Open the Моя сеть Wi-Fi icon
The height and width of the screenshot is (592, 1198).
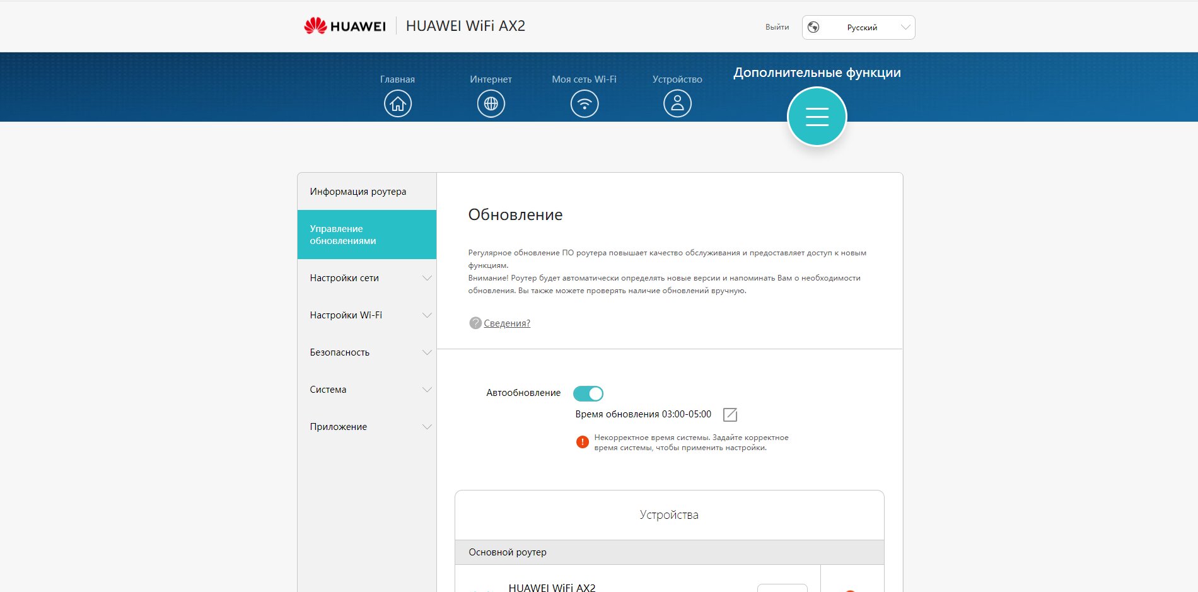(584, 103)
